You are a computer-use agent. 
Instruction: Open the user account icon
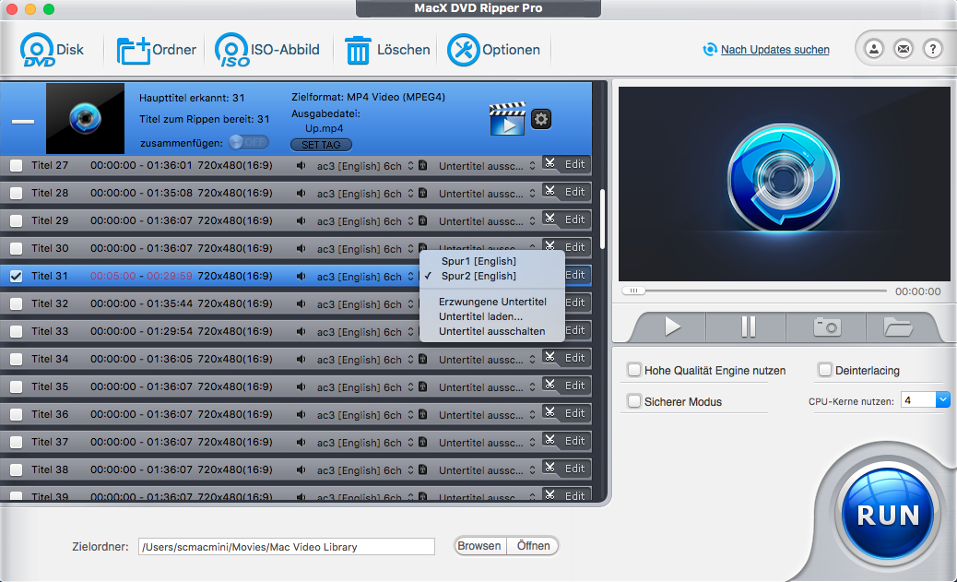click(874, 49)
